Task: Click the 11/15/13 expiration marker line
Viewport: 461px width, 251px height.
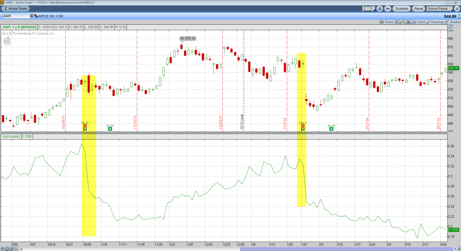Action: coord(137,81)
